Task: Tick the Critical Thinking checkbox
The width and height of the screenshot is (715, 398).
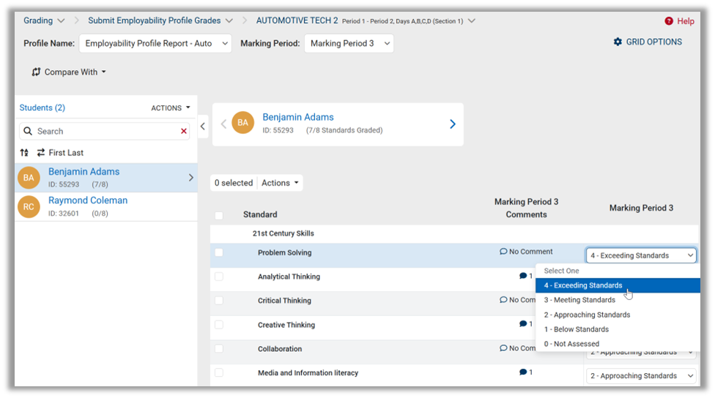Action: [x=219, y=301]
